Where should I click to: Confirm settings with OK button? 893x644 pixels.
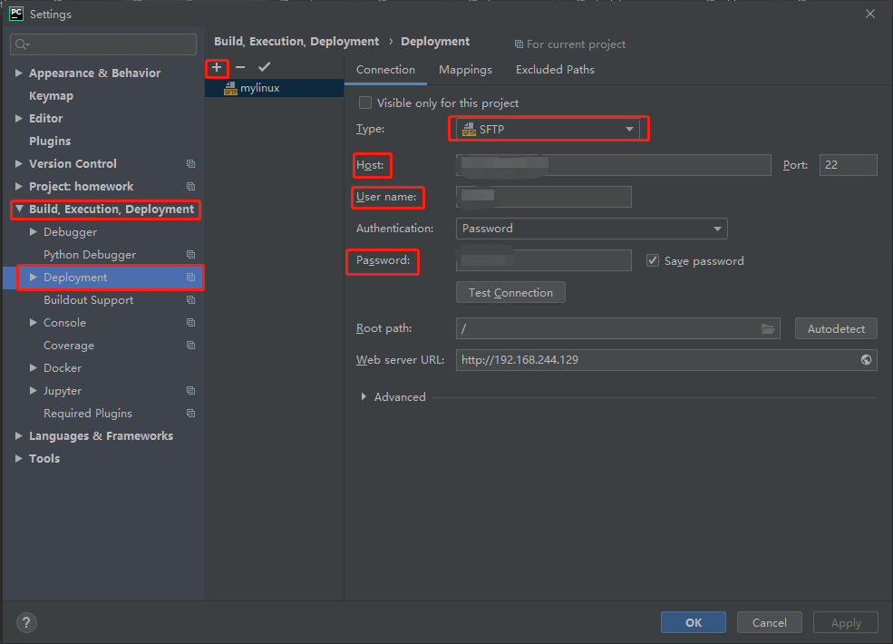pos(694,622)
